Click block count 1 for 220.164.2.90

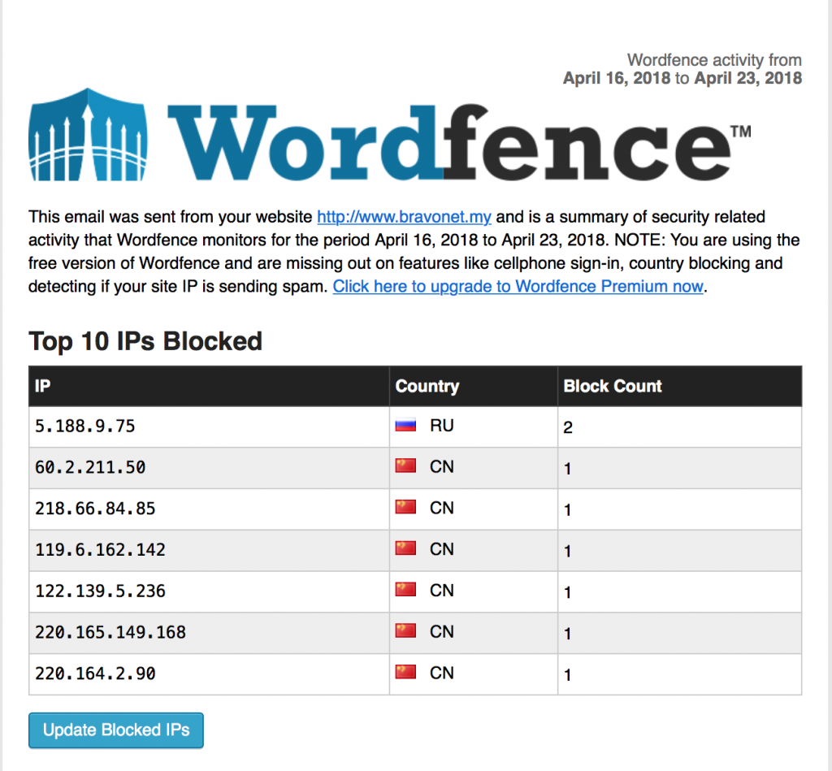point(568,675)
